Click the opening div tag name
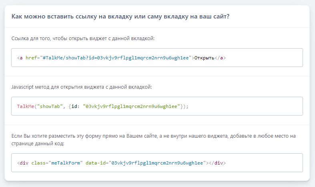 24,163
